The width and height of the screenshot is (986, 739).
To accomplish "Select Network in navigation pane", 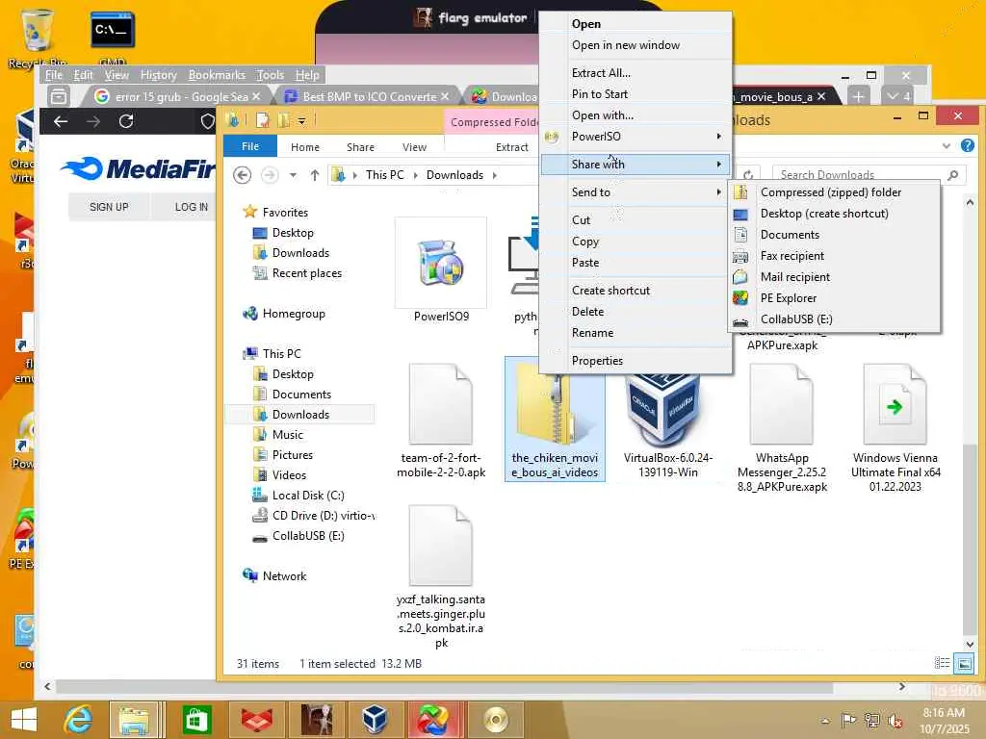I will (284, 575).
